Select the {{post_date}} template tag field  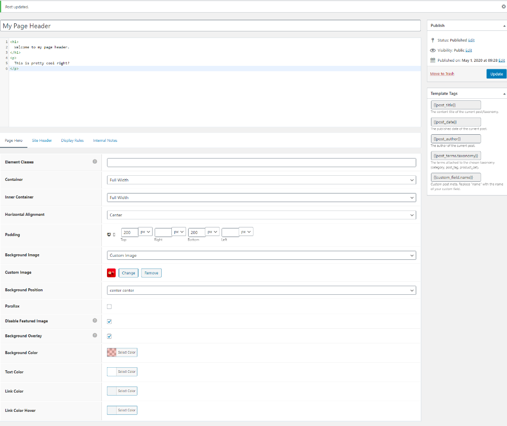point(456,122)
